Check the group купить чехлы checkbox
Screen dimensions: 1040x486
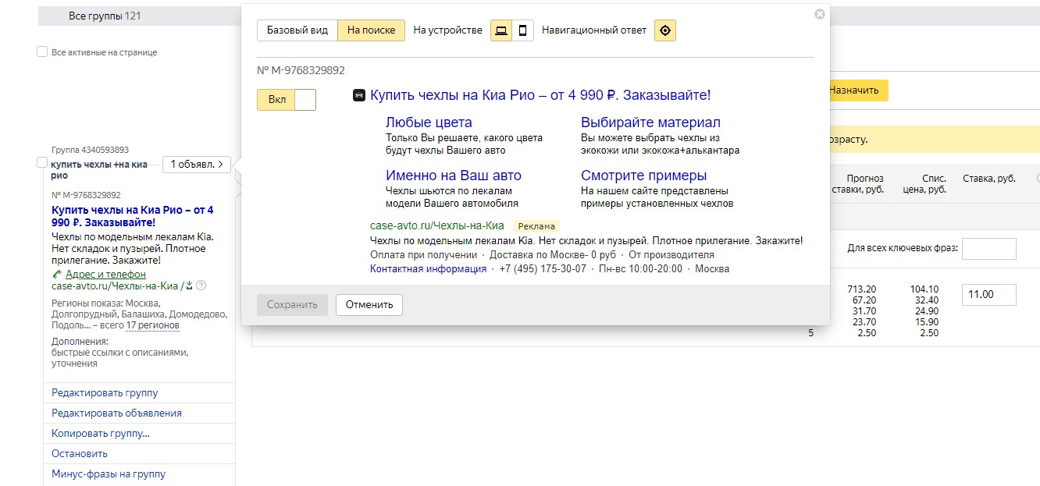tap(42, 162)
